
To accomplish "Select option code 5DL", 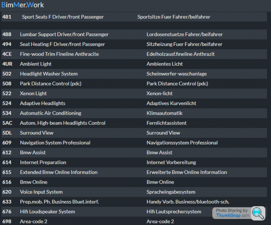I will (x=7, y=133).
